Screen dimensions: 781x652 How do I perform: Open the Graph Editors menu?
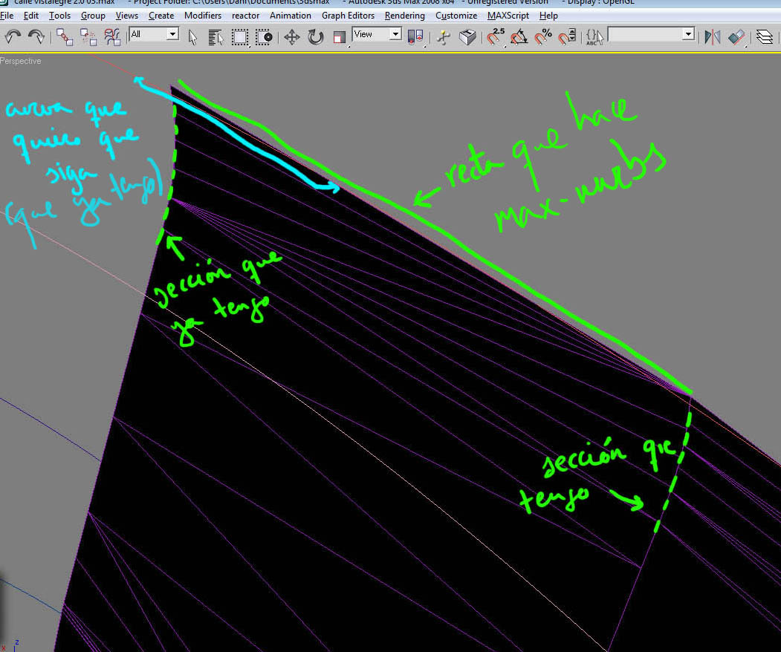click(349, 16)
